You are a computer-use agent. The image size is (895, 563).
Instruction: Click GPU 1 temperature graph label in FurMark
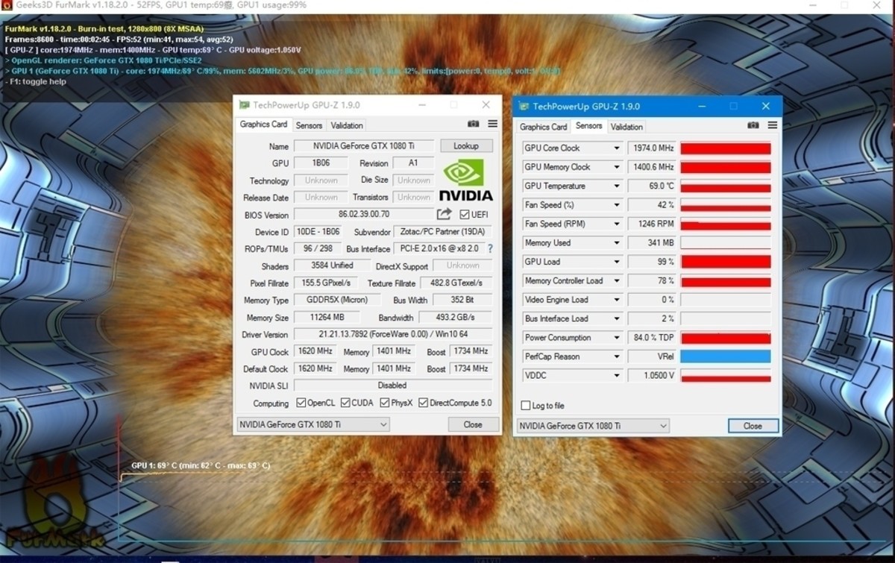click(x=201, y=465)
